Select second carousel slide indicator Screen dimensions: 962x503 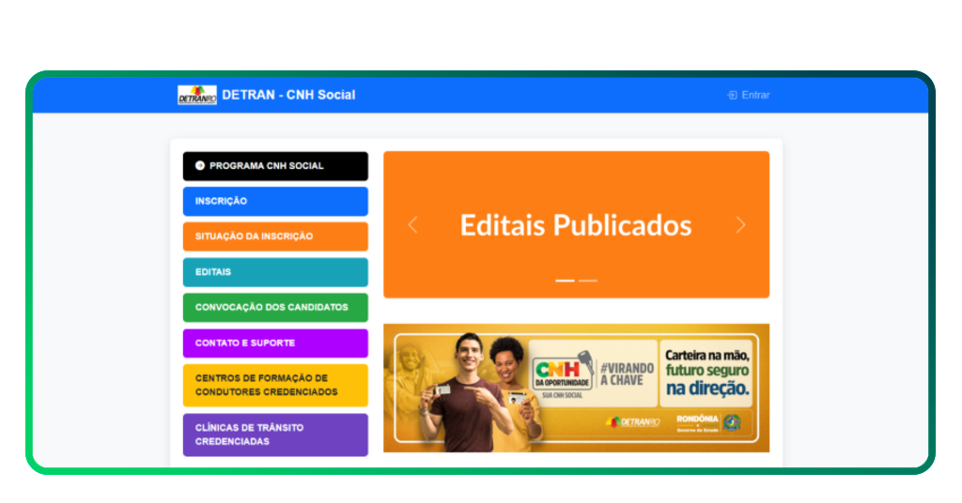click(x=588, y=281)
